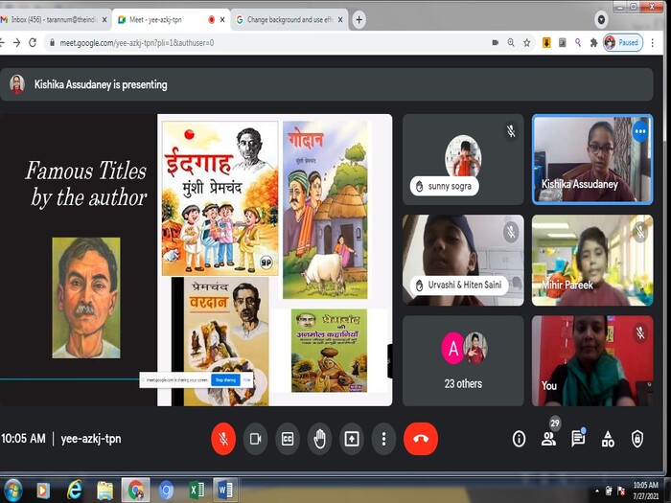This screenshot has width=671, height=503.
Task: Open Excel from the taskbar
Action: [197, 491]
